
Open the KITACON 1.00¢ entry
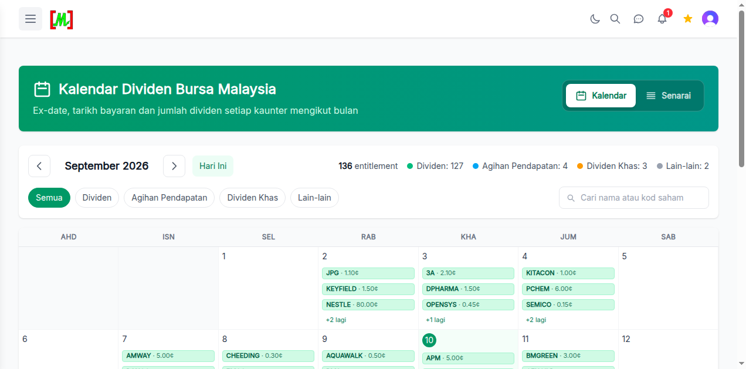568,273
